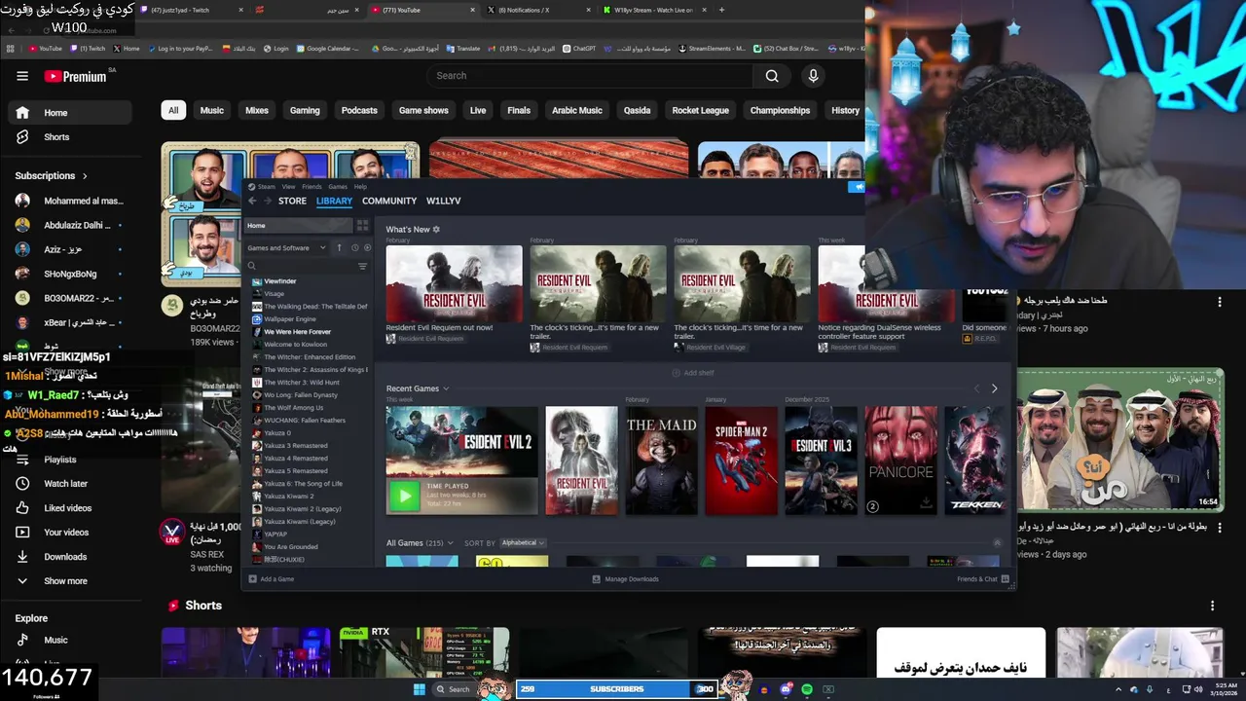Open Watch later in YouTube sidebar

[x=70, y=484]
